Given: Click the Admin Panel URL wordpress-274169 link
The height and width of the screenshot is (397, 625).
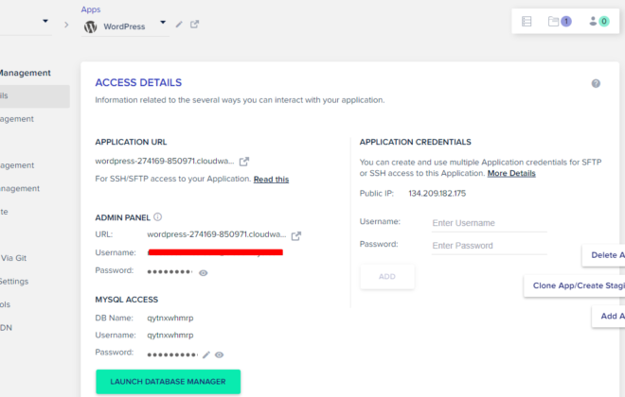Looking at the screenshot, I should 217,234.
